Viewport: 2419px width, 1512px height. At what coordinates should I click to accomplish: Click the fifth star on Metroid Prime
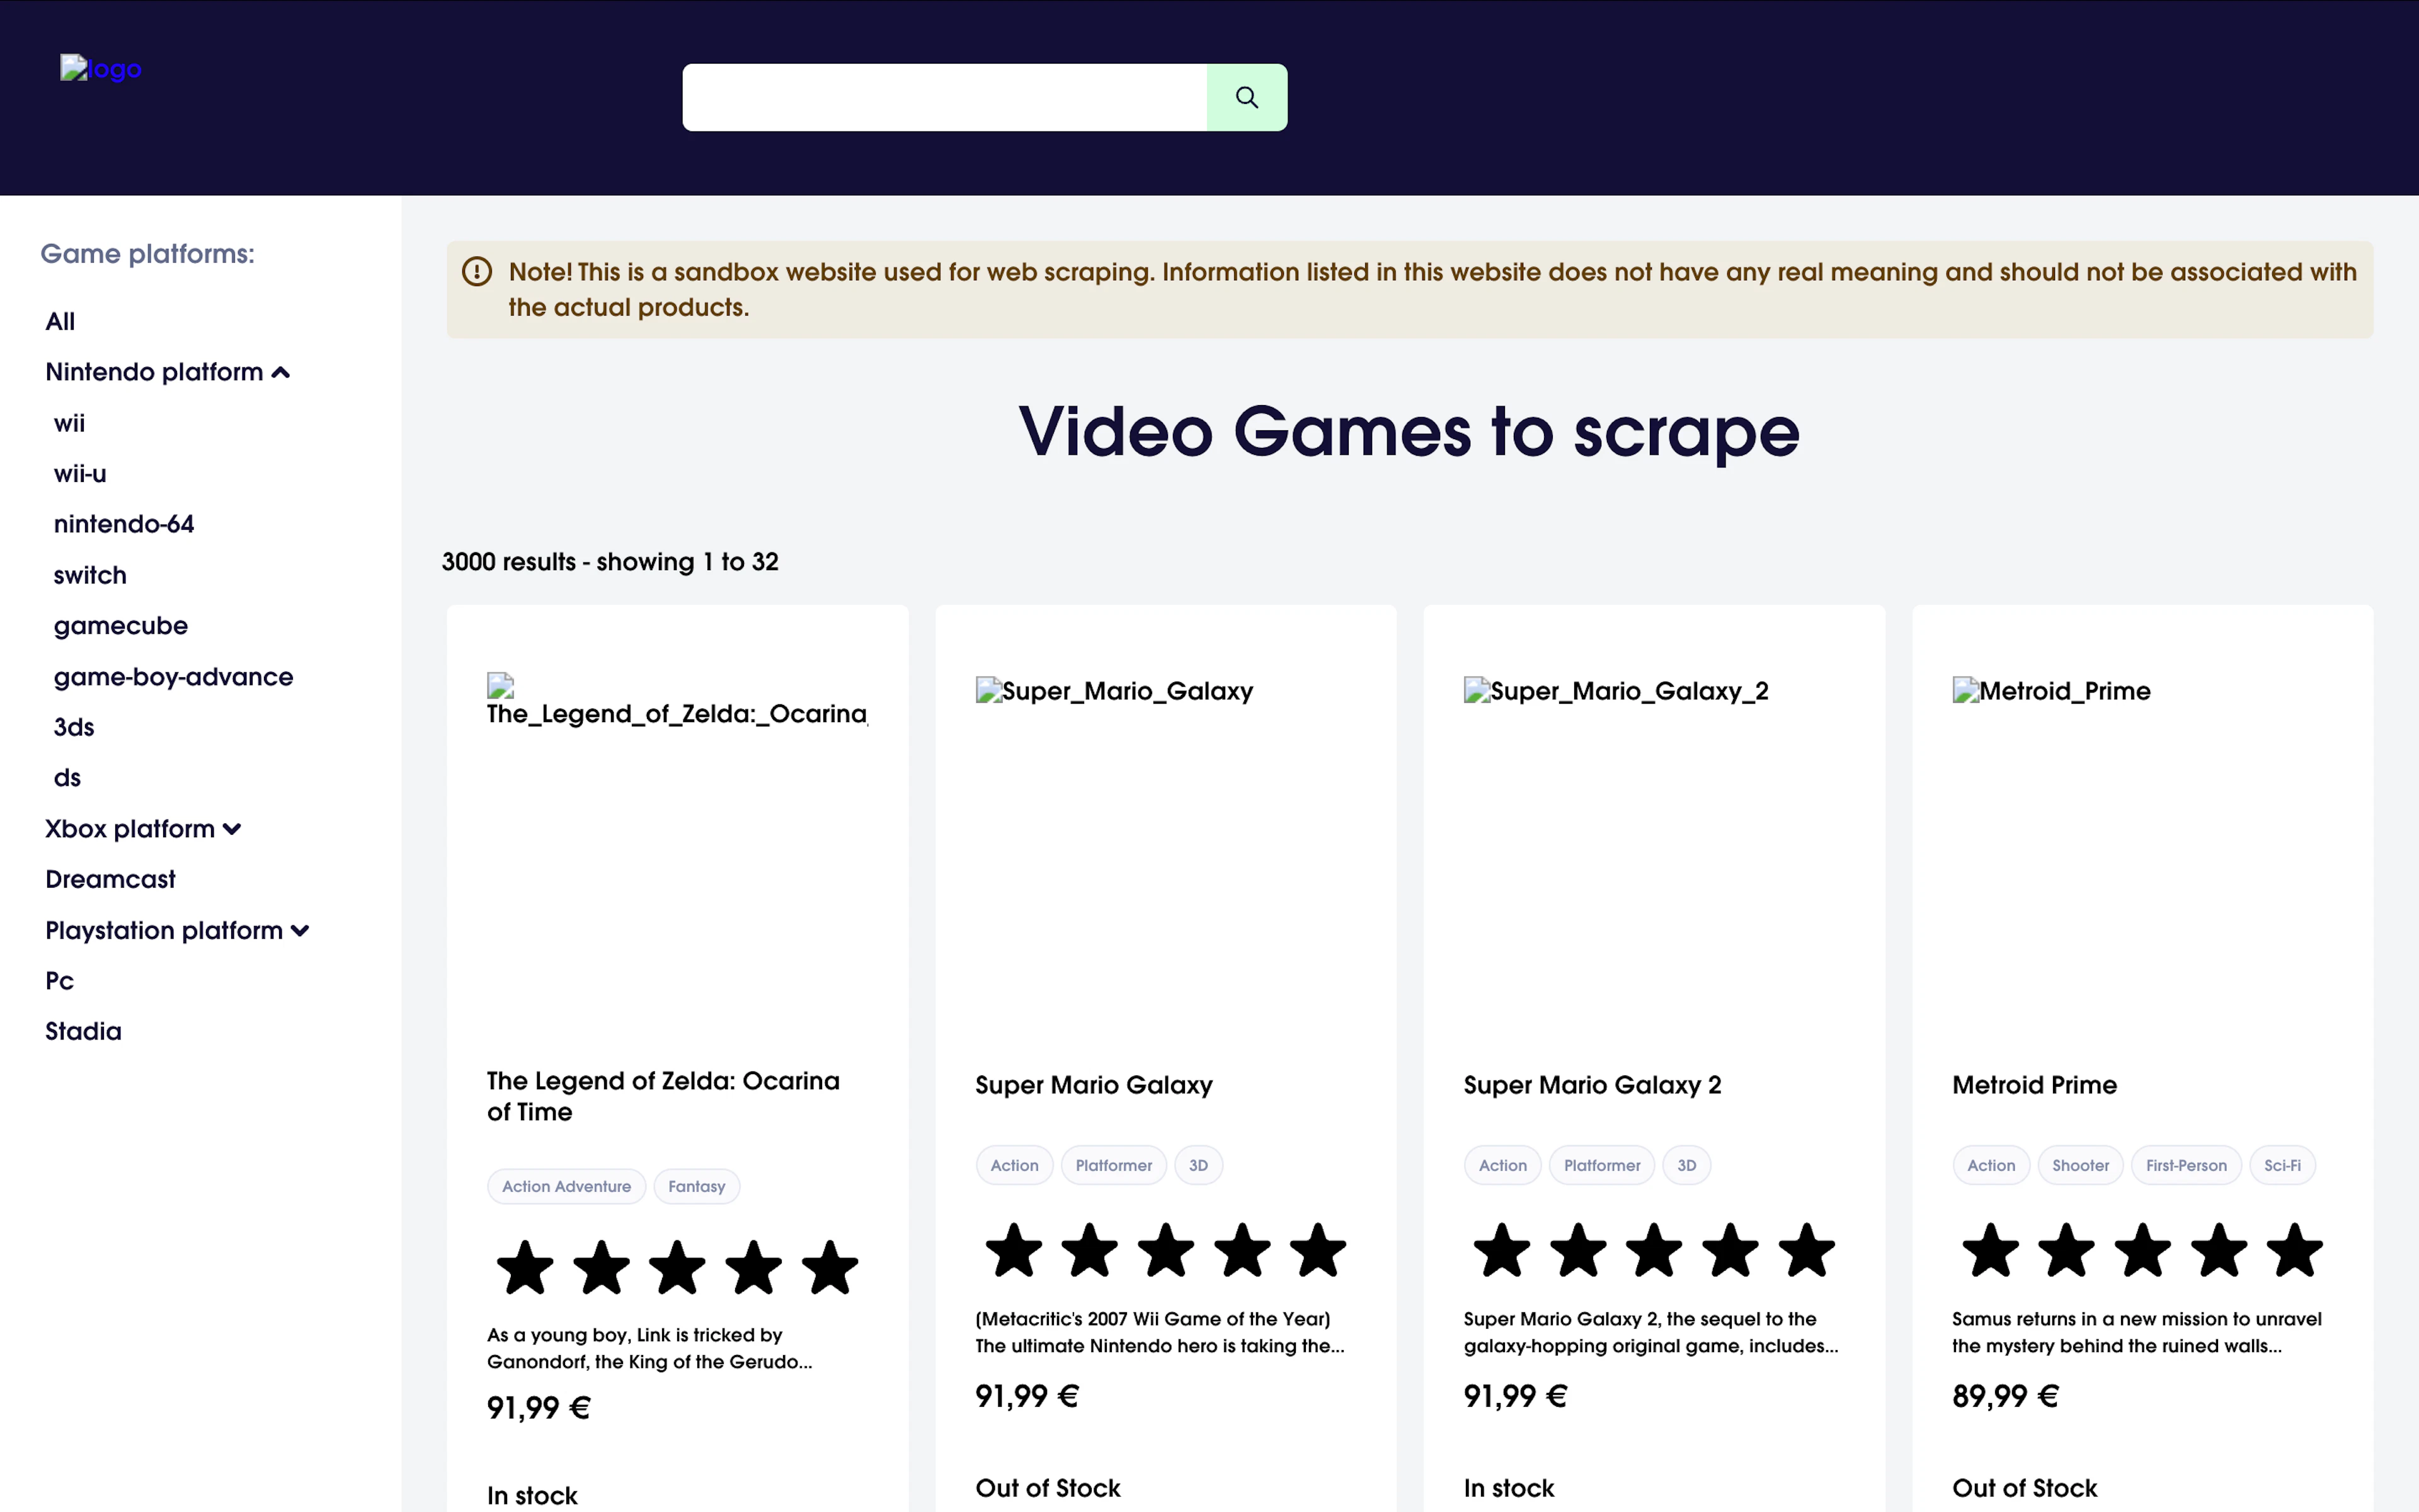coord(2295,1251)
